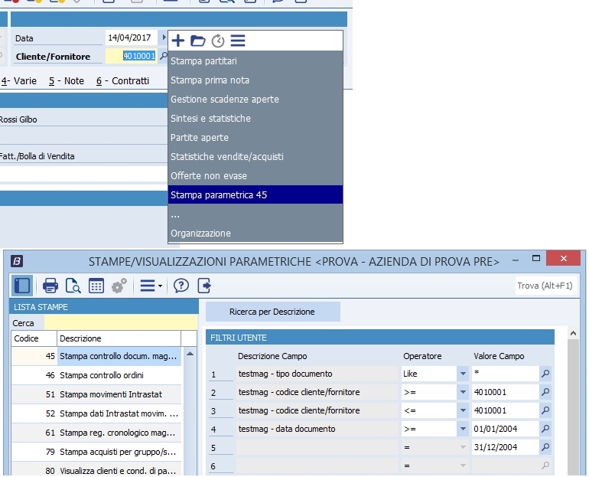
Task: Select Stampa controllo ordini in list
Action: pos(101,375)
